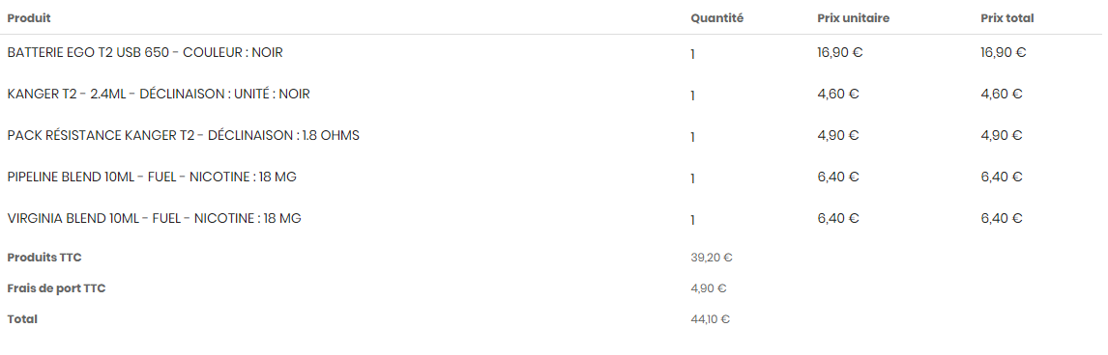The height and width of the screenshot is (355, 1108).
Task: Select the 4,90 € shipping fee value
Action: point(709,288)
